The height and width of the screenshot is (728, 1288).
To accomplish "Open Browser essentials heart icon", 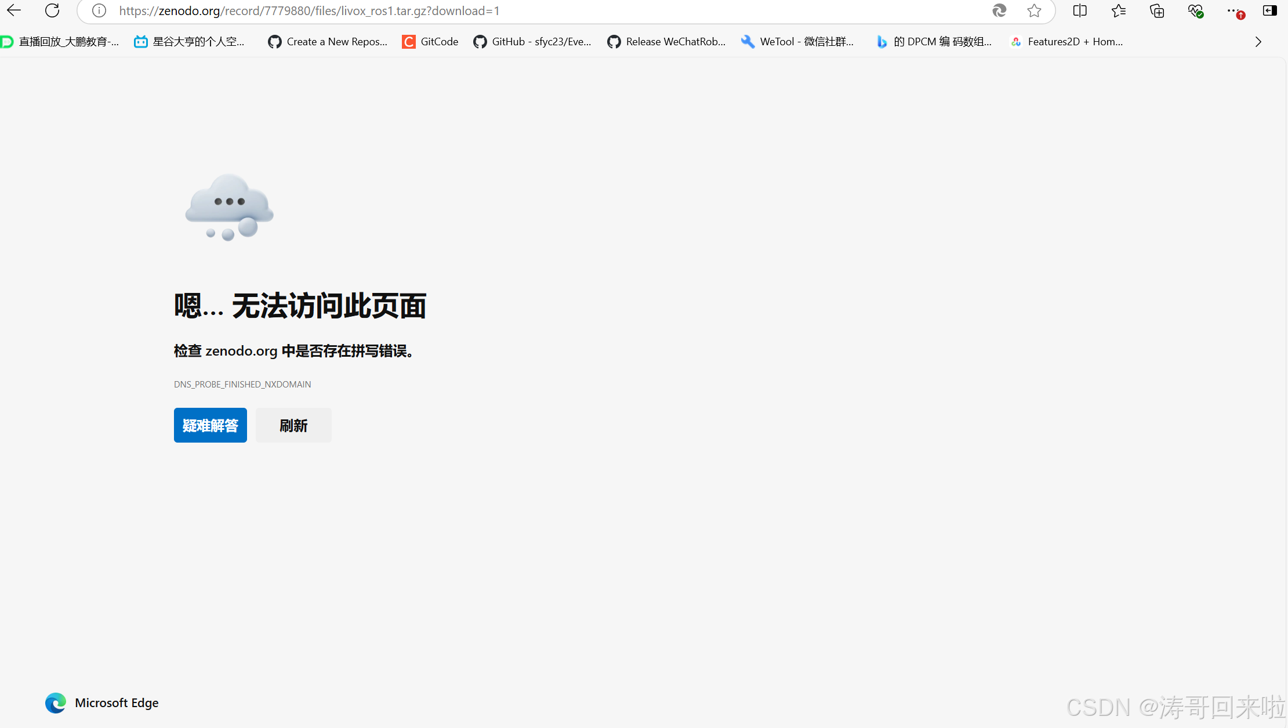I will click(1195, 10).
